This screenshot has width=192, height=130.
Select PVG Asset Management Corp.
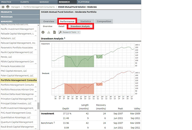pos(19,113)
